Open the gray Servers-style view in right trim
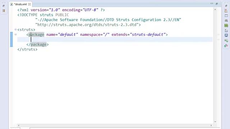 tap(226, 20)
